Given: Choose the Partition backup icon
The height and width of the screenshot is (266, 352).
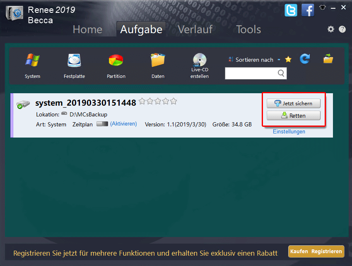Looking at the screenshot, I should (x=116, y=60).
